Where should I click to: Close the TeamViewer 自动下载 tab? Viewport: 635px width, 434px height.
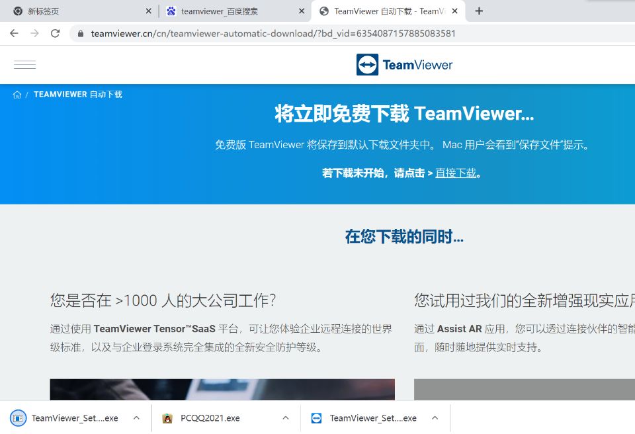pos(455,11)
